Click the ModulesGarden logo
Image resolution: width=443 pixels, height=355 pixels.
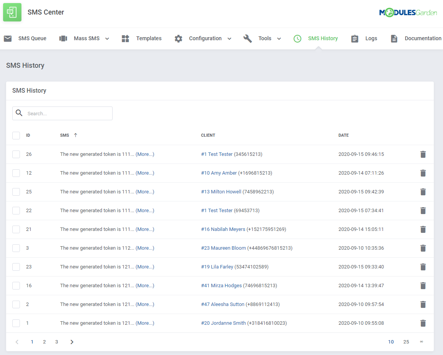(408, 12)
